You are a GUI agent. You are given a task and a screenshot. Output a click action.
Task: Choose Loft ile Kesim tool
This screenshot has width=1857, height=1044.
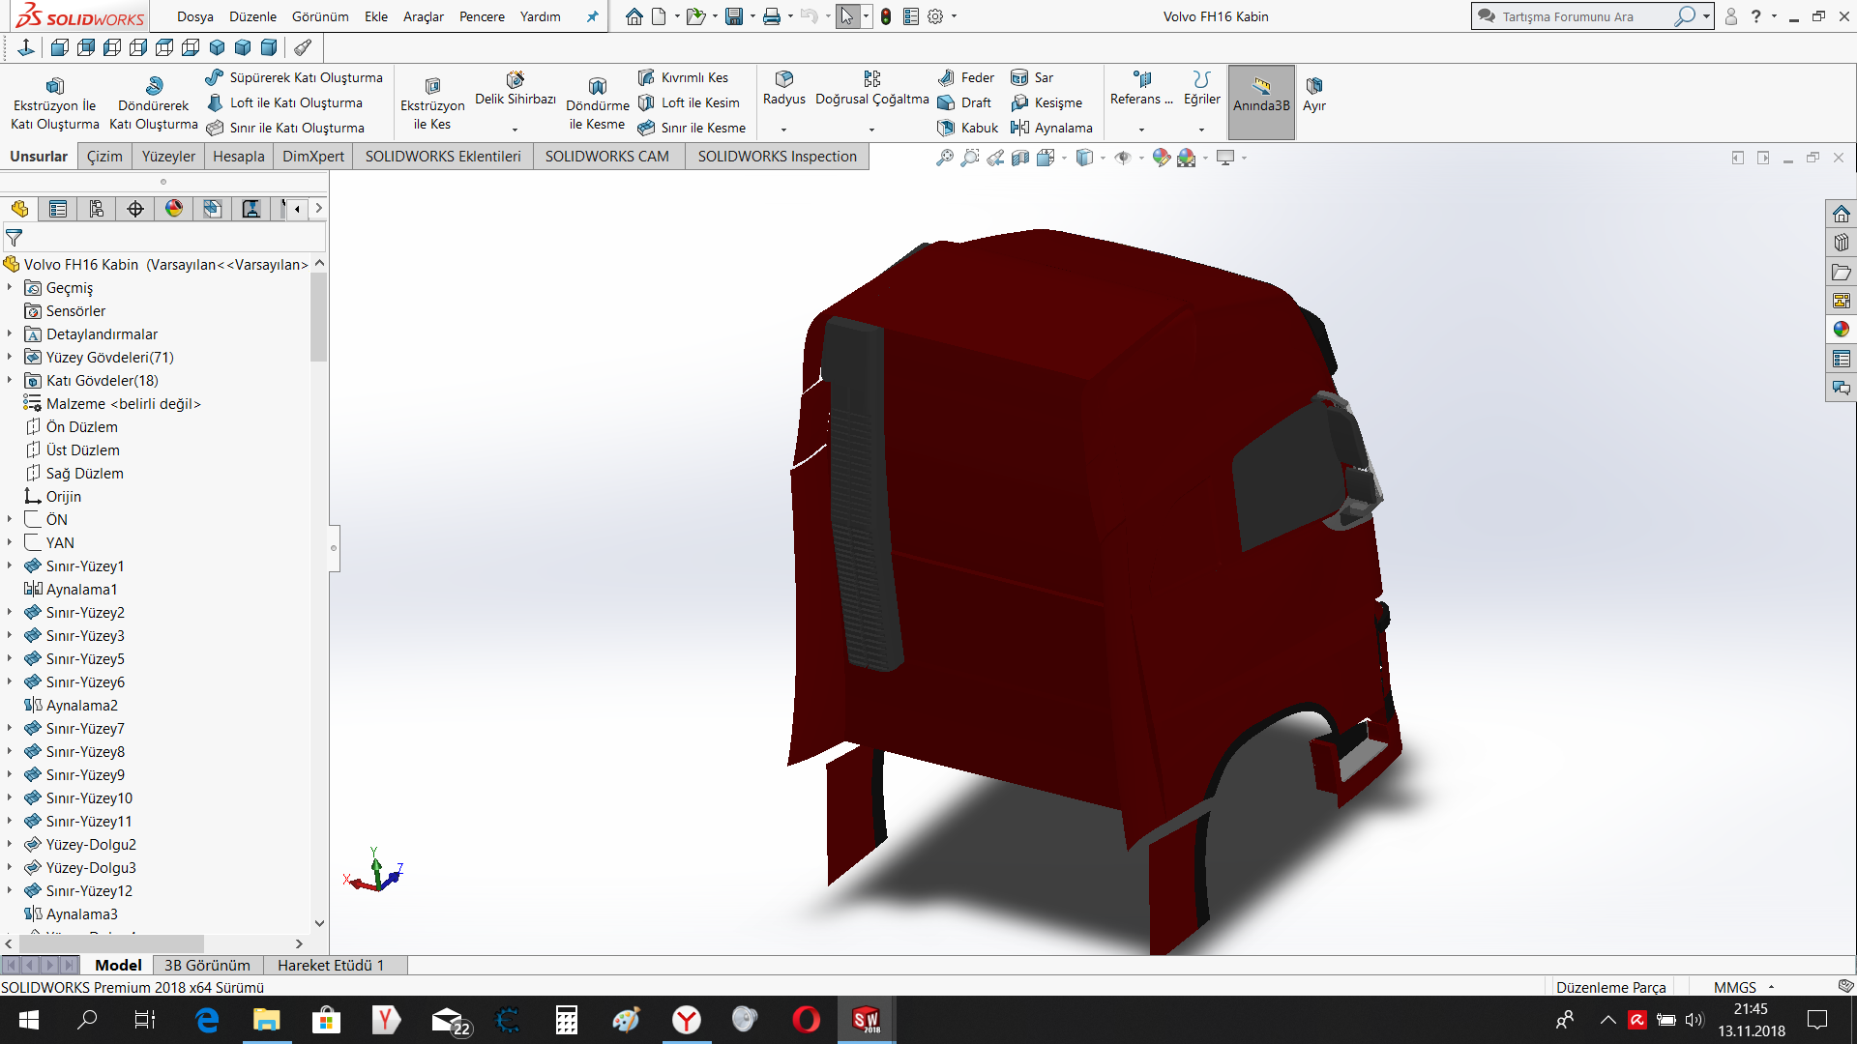click(689, 102)
